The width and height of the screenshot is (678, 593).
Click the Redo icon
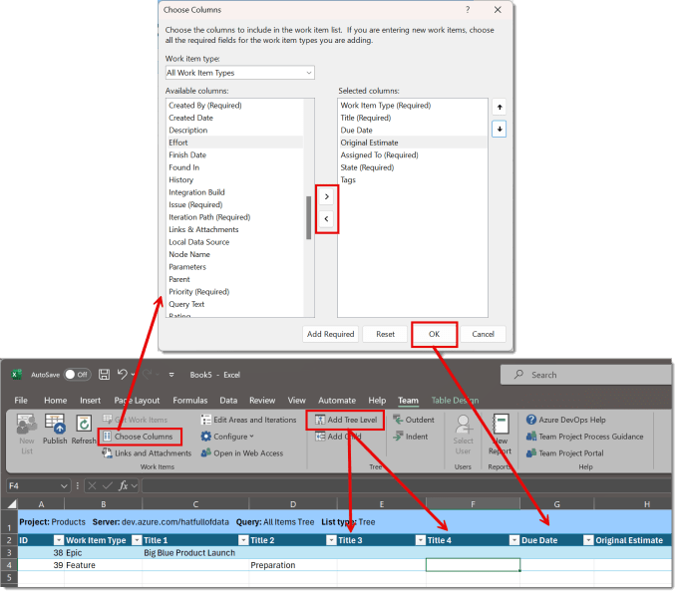147,375
